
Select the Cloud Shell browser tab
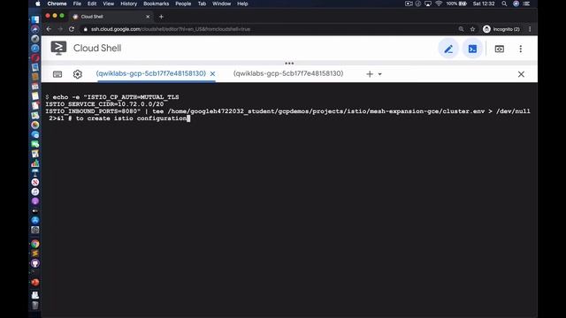pyautogui.click(x=111, y=17)
